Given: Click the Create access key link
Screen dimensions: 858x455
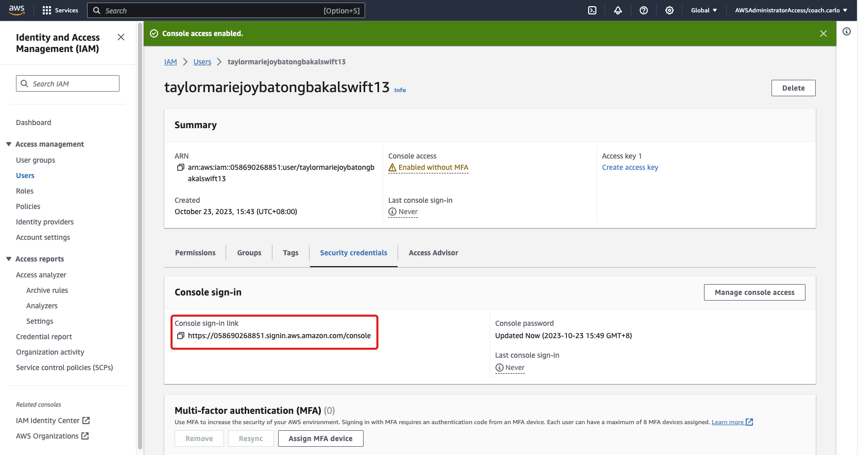Looking at the screenshot, I should (x=630, y=167).
